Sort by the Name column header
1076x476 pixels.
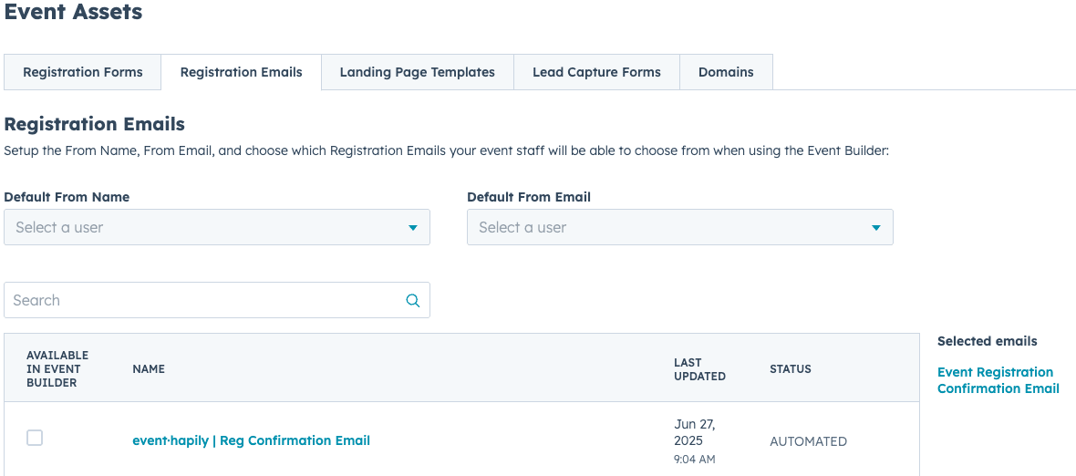click(149, 369)
